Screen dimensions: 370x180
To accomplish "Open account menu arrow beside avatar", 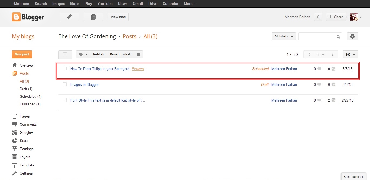I will point(360,17).
